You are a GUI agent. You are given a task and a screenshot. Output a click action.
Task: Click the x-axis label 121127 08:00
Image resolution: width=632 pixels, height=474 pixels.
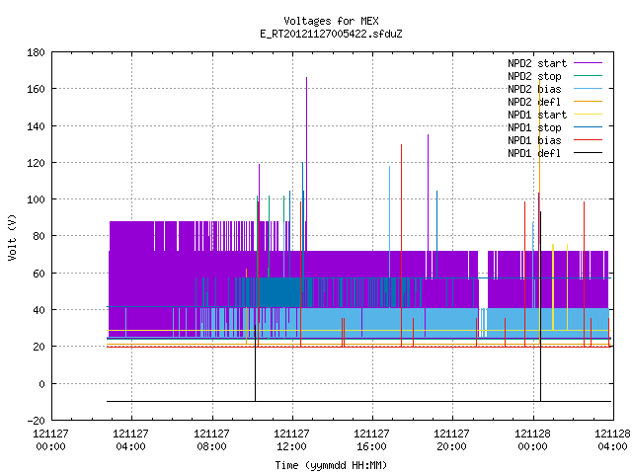pos(211,440)
